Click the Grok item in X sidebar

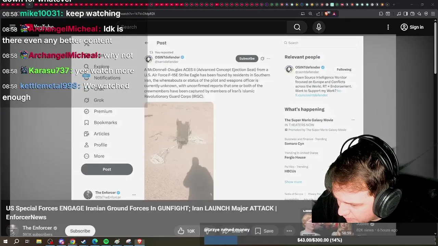click(94, 100)
